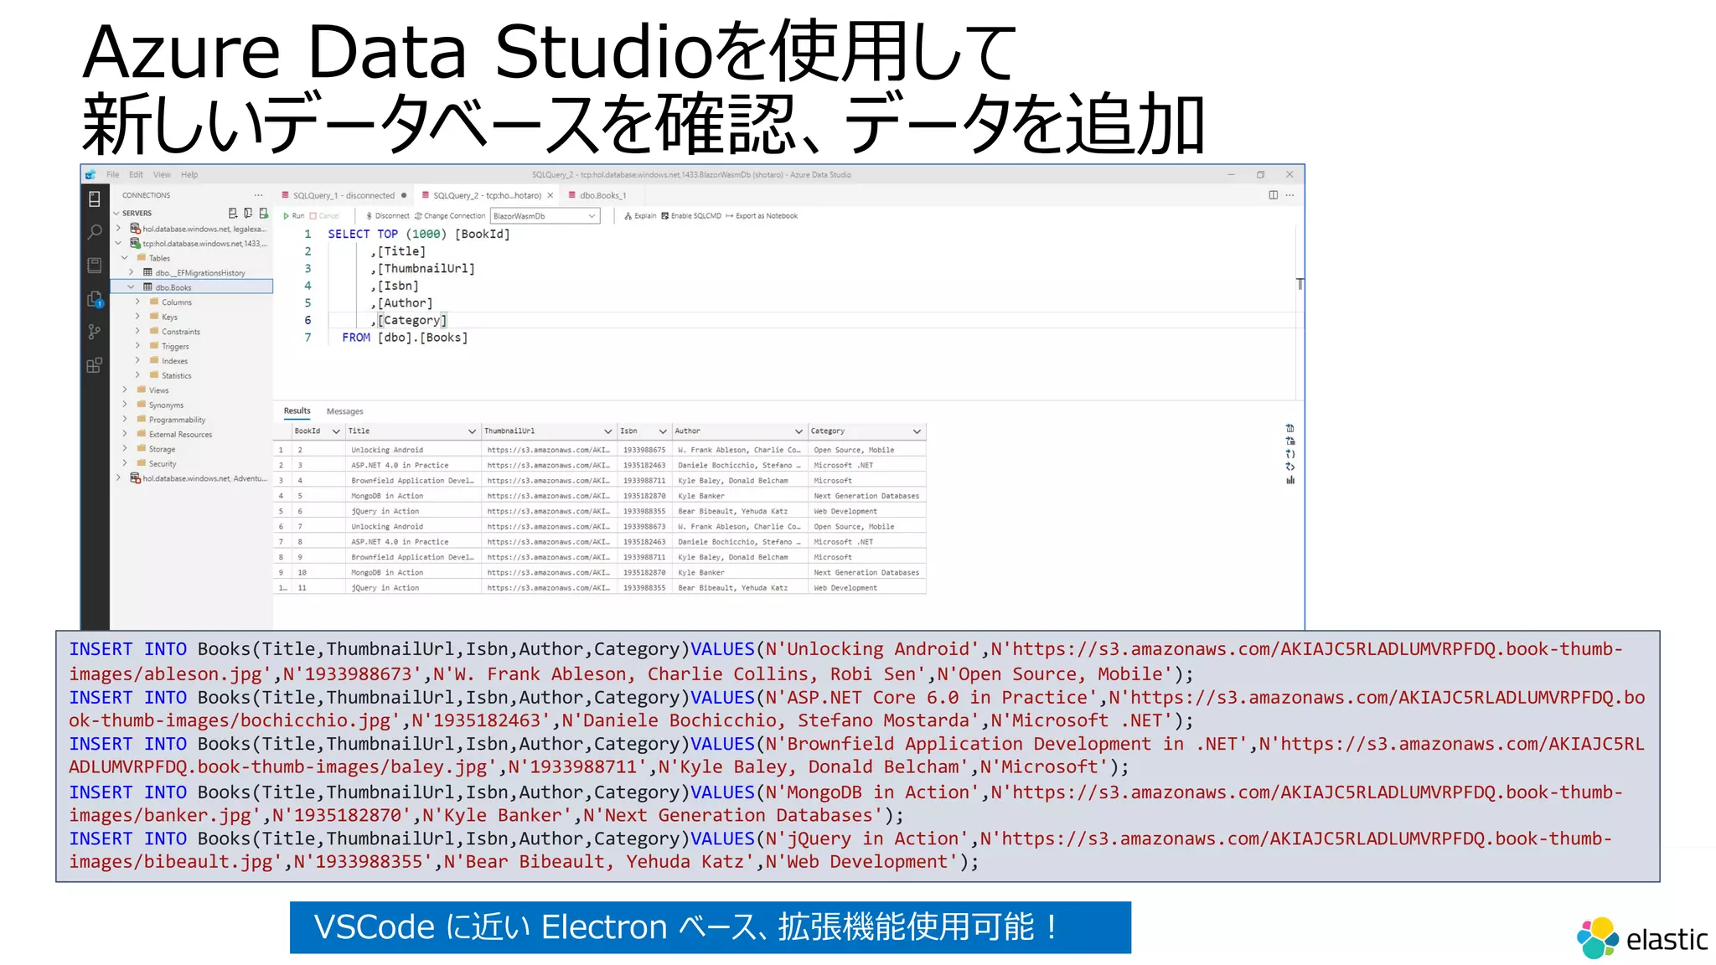Open the Extensions icon in the activity bar
This screenshot has width=1716, height=965.
coord(95,365)
